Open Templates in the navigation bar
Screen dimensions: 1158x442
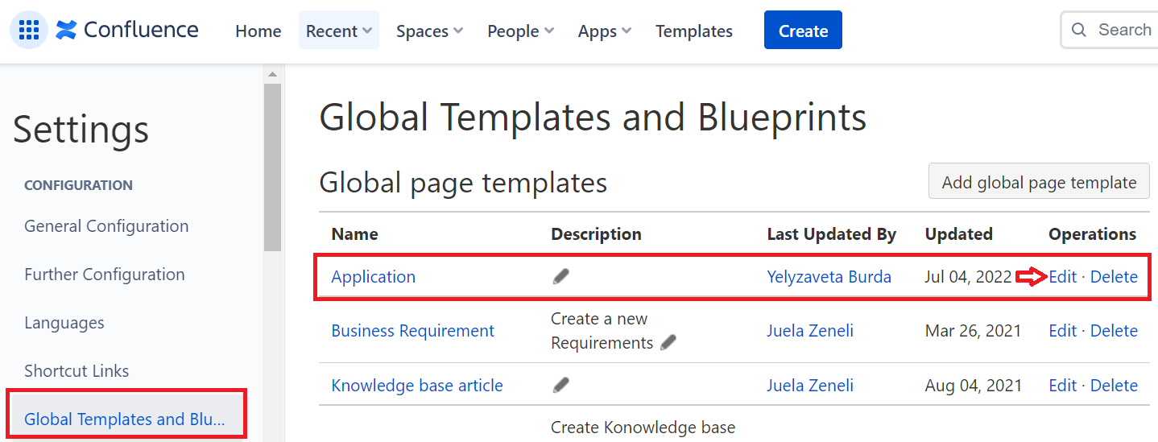(693, 31)
